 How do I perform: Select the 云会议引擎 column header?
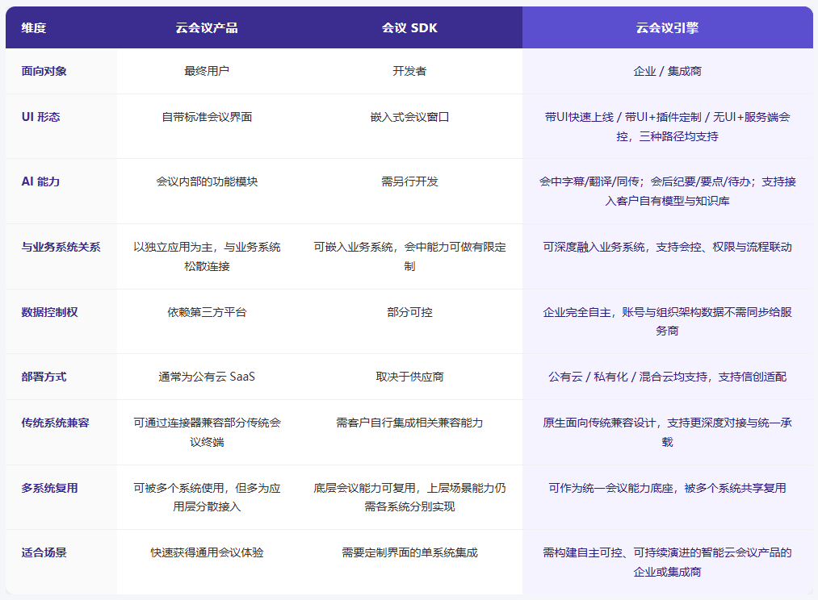[x=669, y=27]
